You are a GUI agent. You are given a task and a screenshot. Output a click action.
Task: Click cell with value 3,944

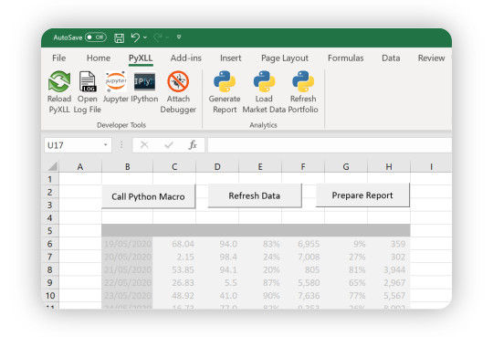tap(389, 269)
